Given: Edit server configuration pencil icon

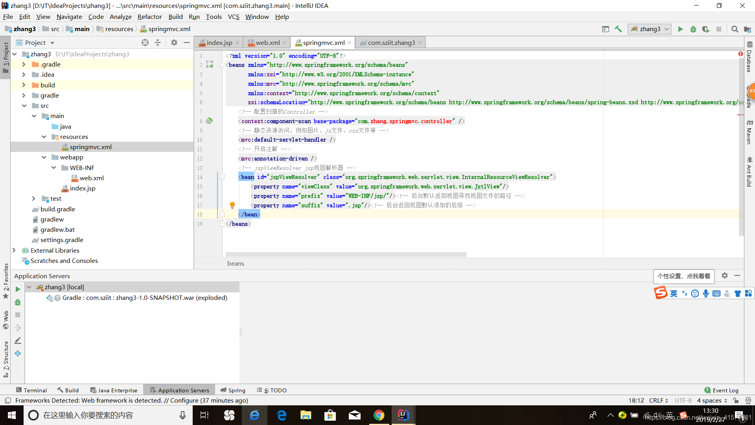Looking at the screenshot, I should pos(18,340).
